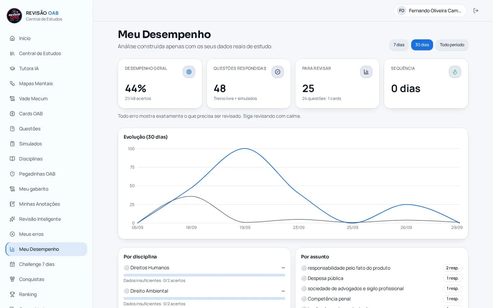Image resolution: width=493 pixels, height=308 pixels.
Task: Open the Ranking page
Action: (47, 294)
